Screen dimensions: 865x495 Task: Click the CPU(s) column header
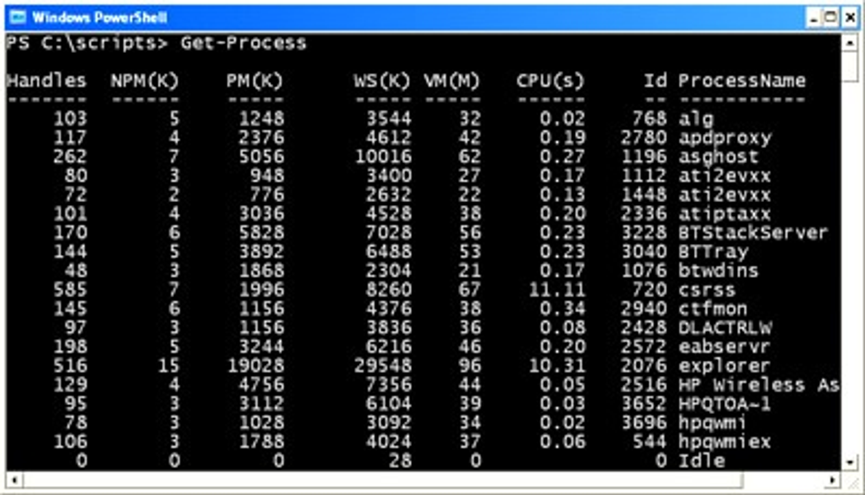tap(549, 81)
